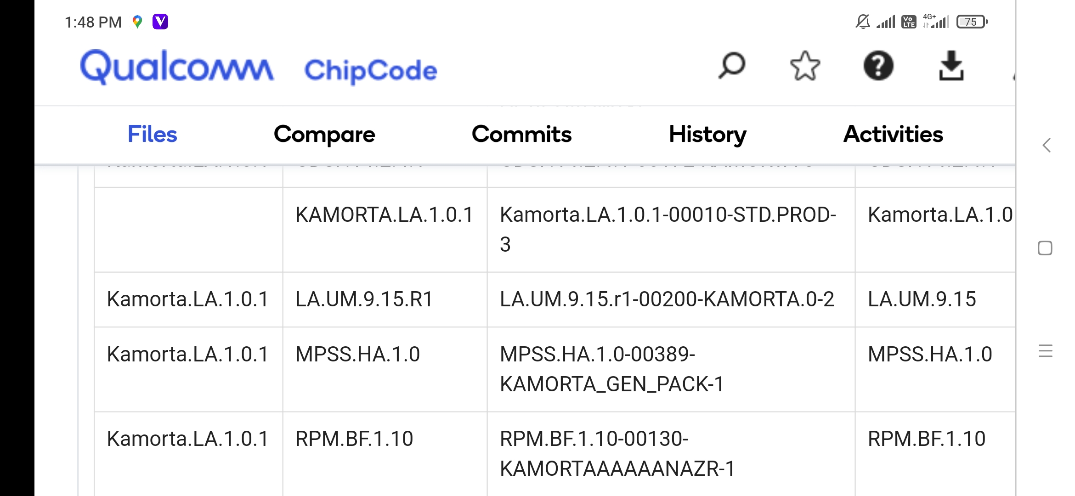Screen dimensions: 1075x496
Task: Click the Qualcomm logo
Action: [177, 68]
